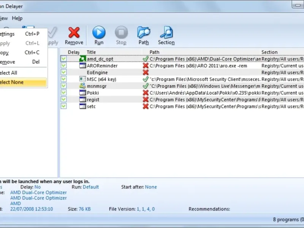Viewport: 304px width, 228px height.
Task: Toggle the Pokki checkbox
Action: 63,92
